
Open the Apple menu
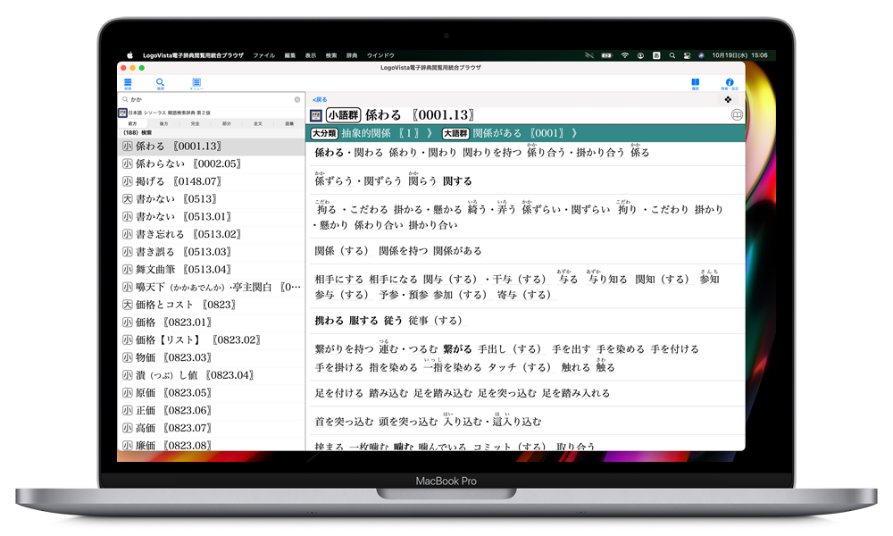tap(129, 55)
